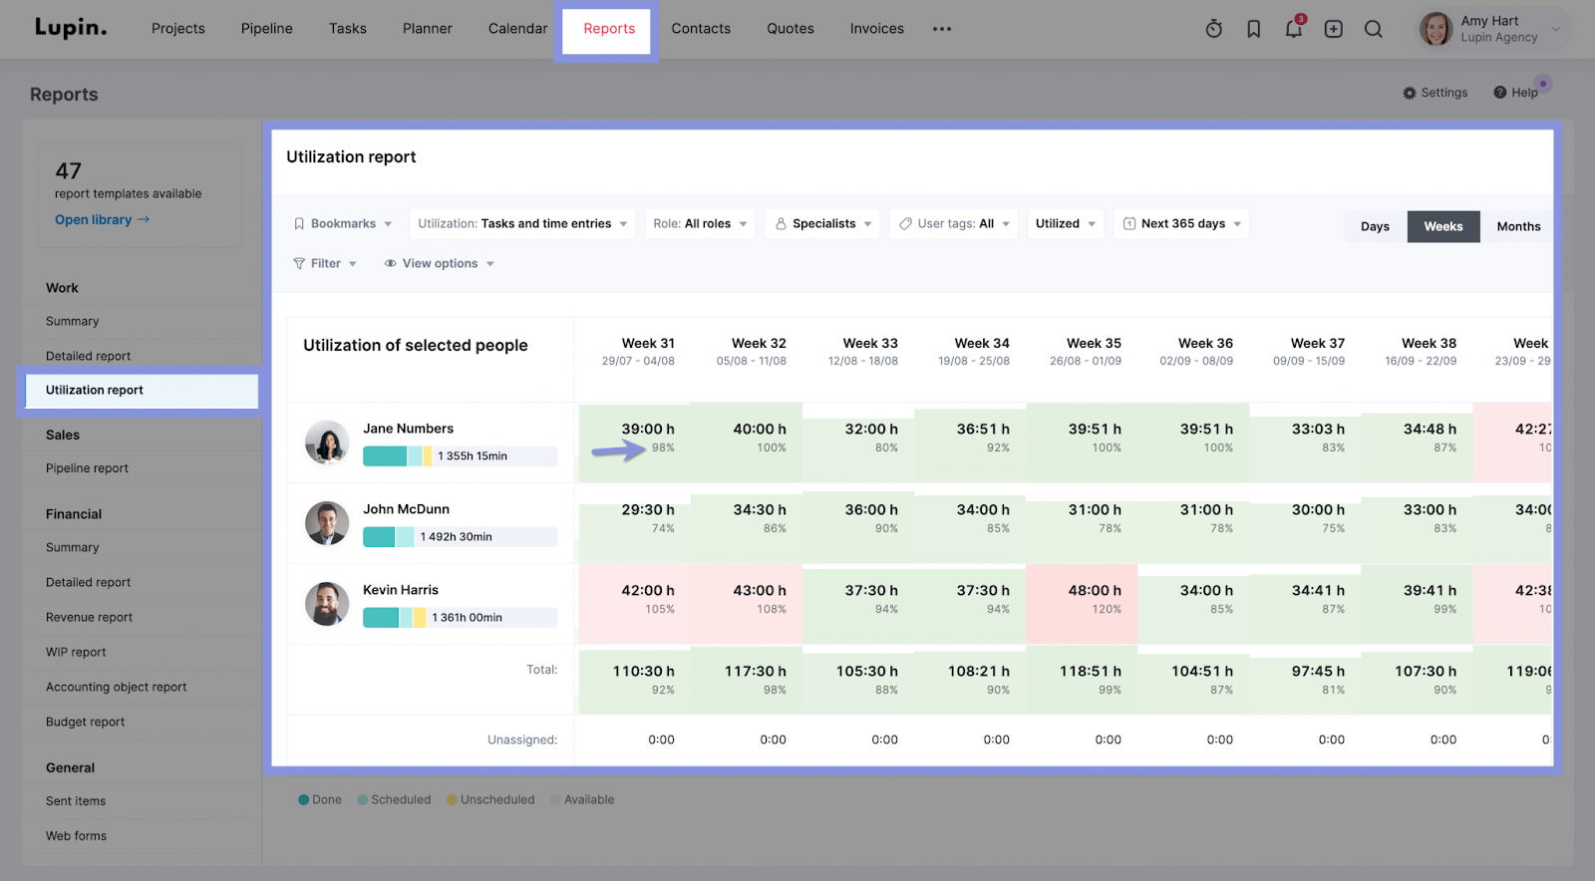Expand the Bookmarks dropdown

pos(343,223)
